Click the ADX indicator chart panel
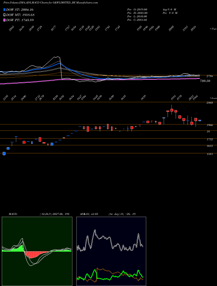This screenshot has width=217, height=286. click(111, 251)
